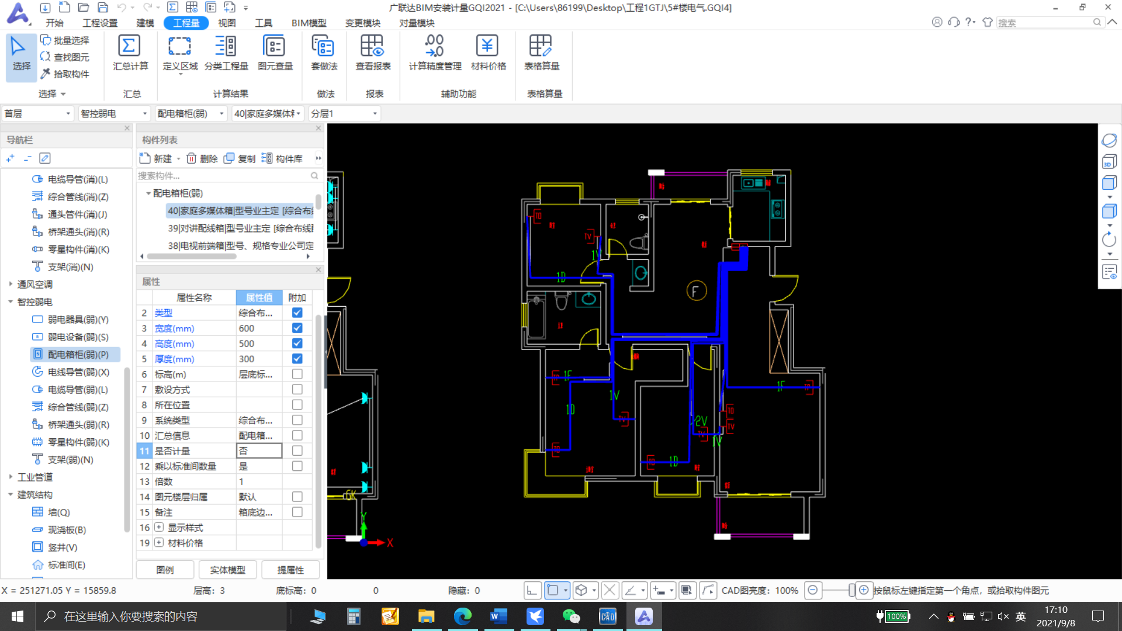Expand the 显示样式 property row
Viewport: 1122px width, 631px height.
[x=159, y=527]
